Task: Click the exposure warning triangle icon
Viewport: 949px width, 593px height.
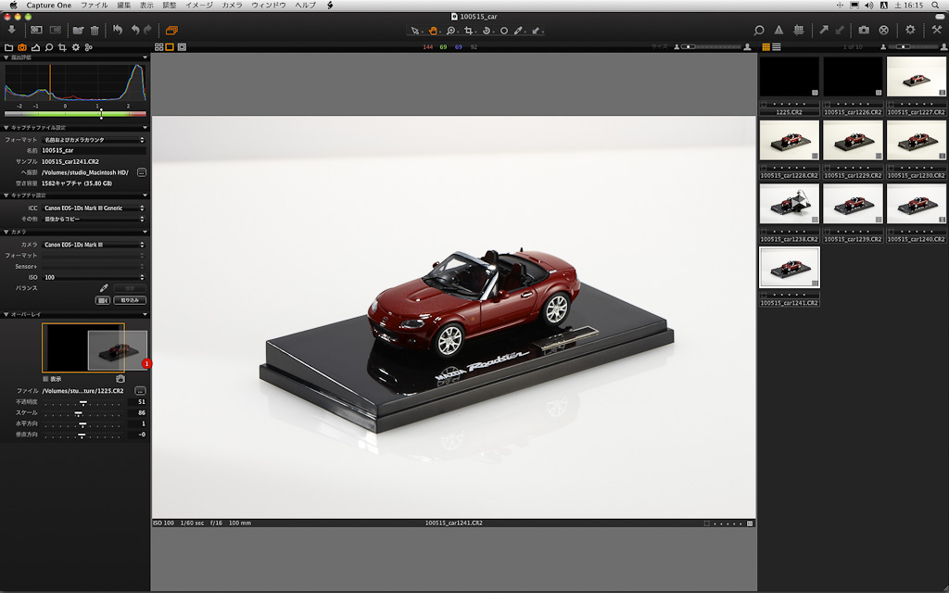Action: (778, 30)
